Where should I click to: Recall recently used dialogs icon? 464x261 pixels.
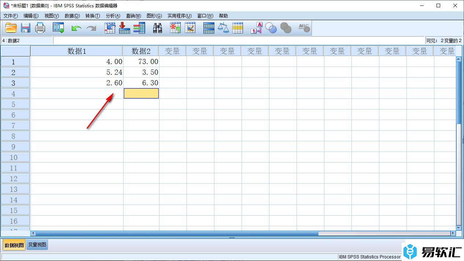click(x=58, y=28)
